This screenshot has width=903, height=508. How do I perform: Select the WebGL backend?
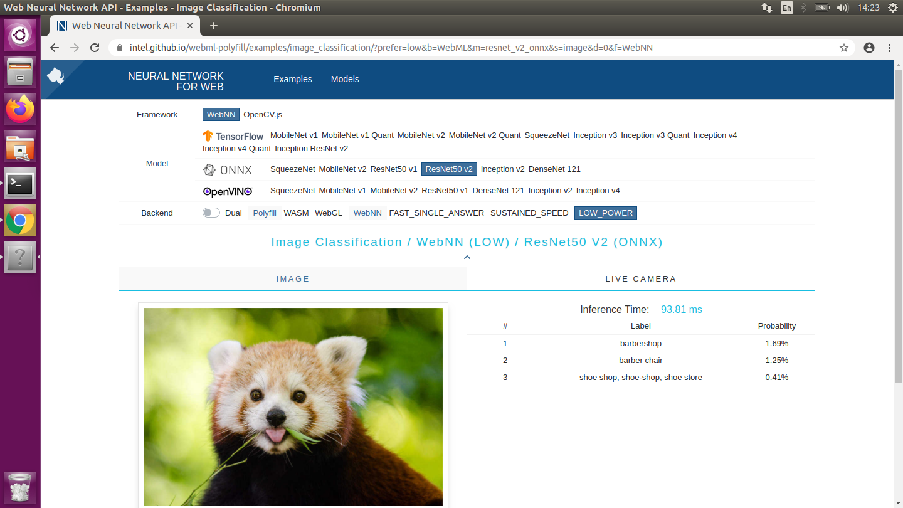[x=329, y=213]
